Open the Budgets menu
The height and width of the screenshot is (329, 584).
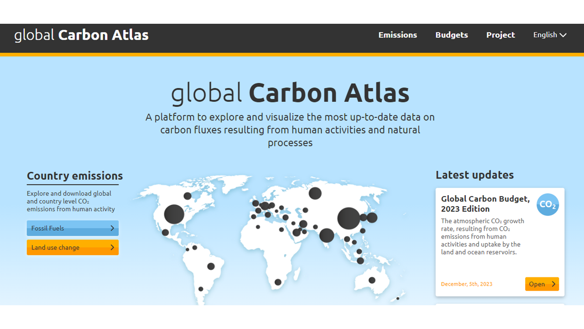click(451, 35)
